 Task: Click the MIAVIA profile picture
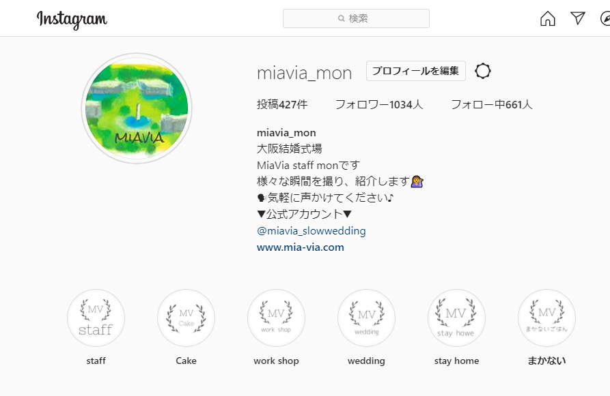coord(137,108)
